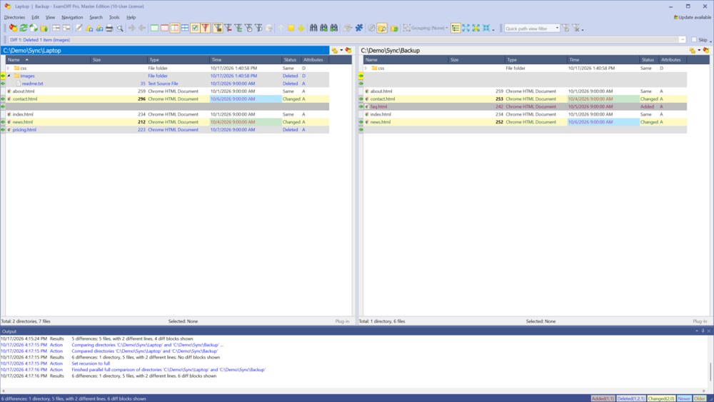Click the compare directories icon at toolbar start
714x402 pixels.
[13, 29]
